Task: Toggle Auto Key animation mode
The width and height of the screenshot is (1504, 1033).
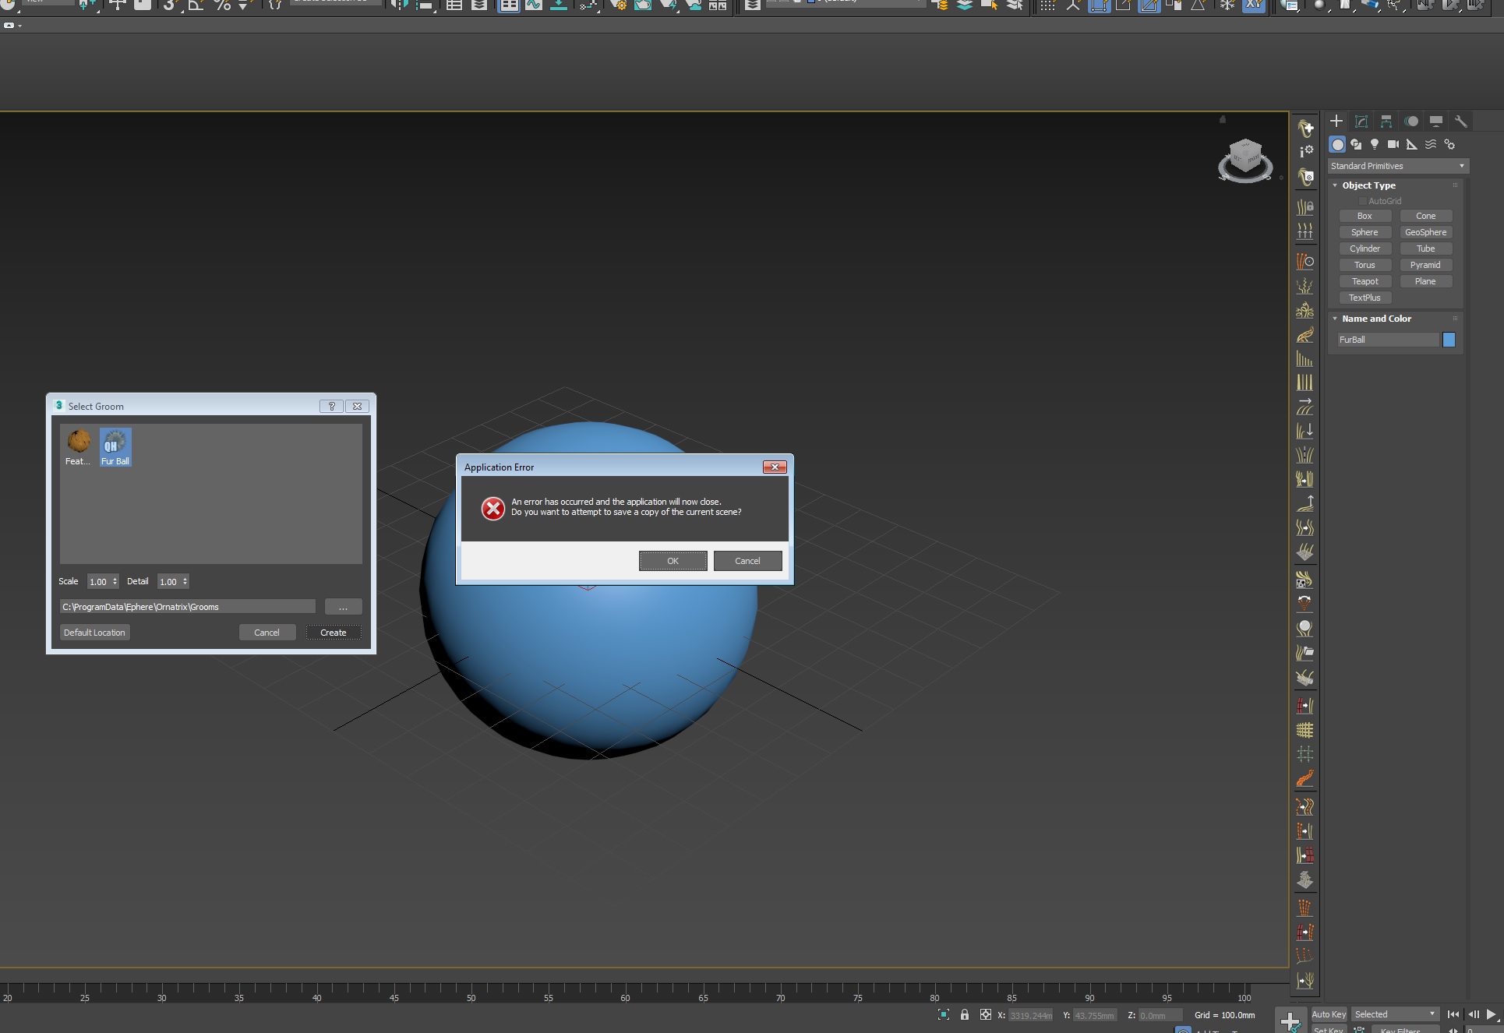Action: point(1329,1014)
